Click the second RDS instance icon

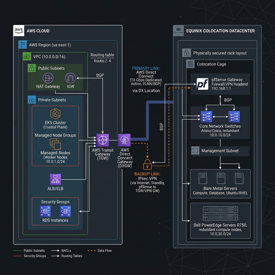pos(66,211)
